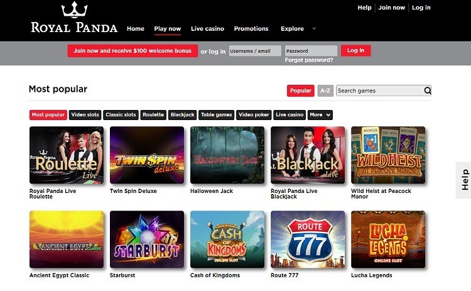Launch Twin Spin Deluxe game tile

pyautogui.click(x=147, y=155)
